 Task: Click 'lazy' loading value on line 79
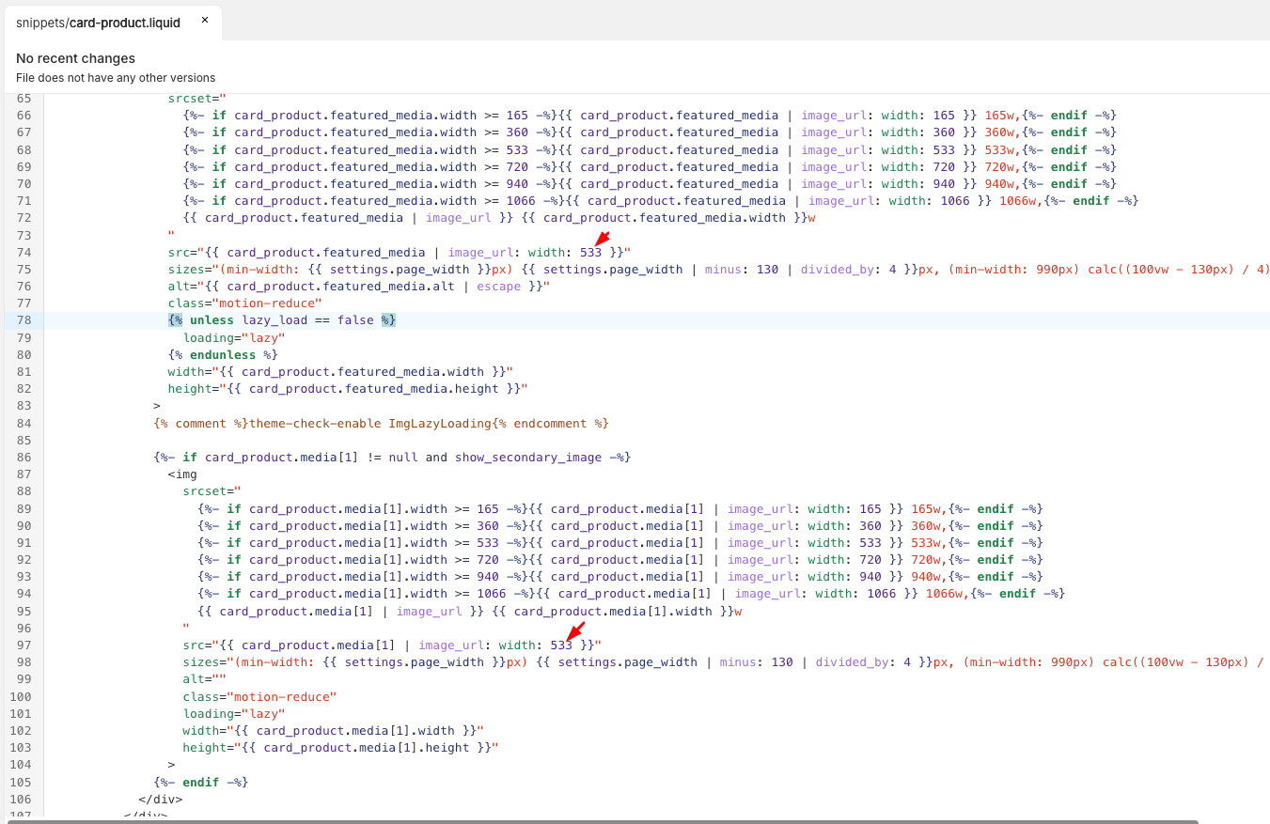point(263,338)
